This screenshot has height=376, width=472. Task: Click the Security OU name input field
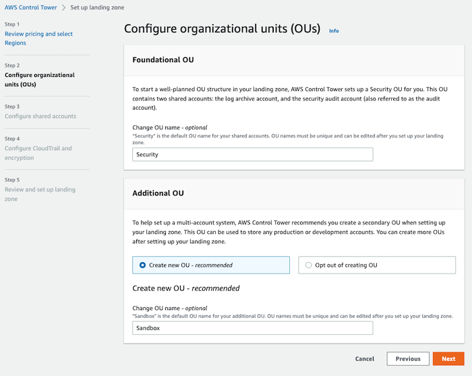(x=253, y=154)
